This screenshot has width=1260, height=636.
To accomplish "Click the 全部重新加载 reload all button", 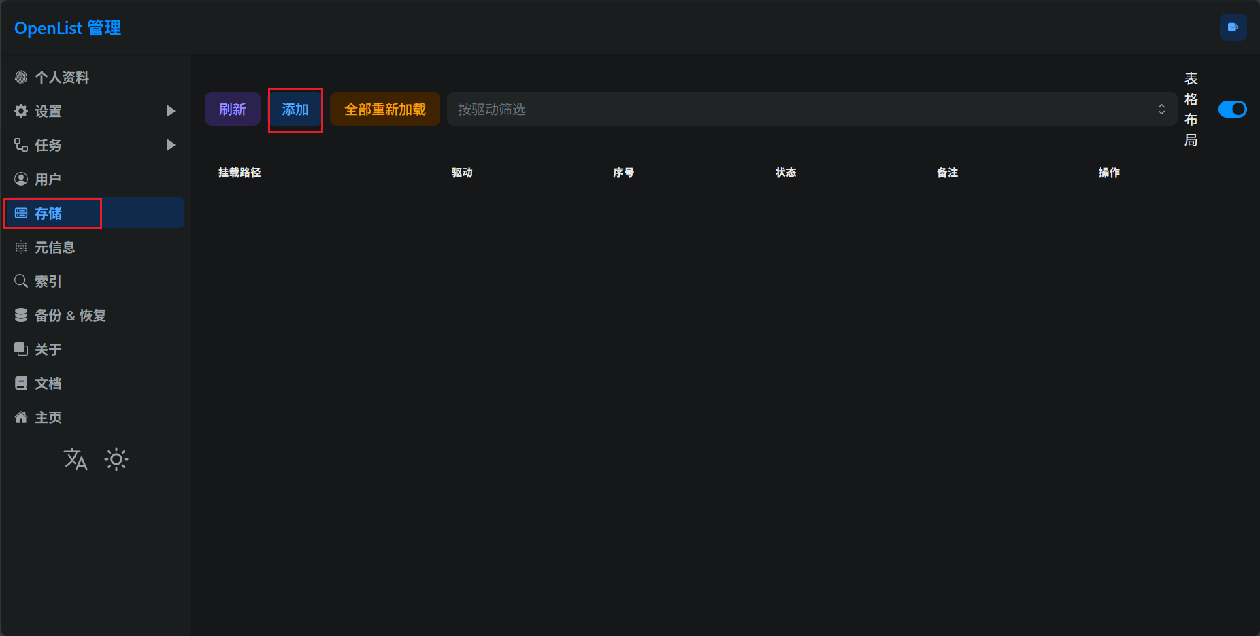I will 385,110.
